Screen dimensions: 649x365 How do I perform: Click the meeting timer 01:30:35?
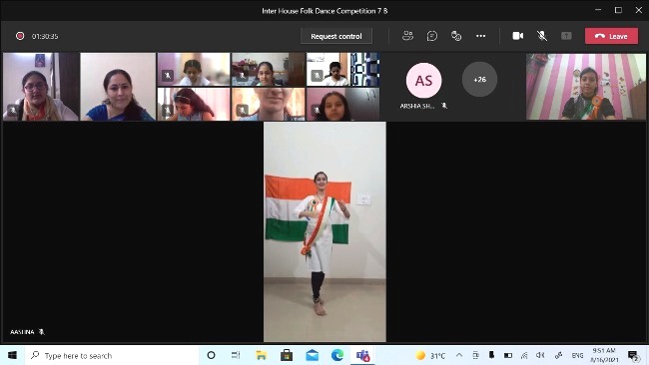[x=45, y=36]
